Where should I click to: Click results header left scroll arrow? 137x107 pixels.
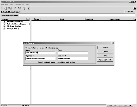point(134,19)
